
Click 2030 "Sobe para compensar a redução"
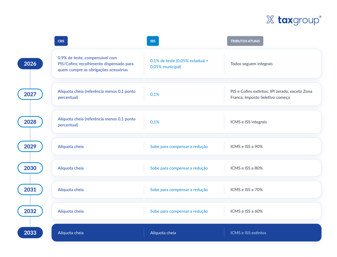(x=179, y=168)
